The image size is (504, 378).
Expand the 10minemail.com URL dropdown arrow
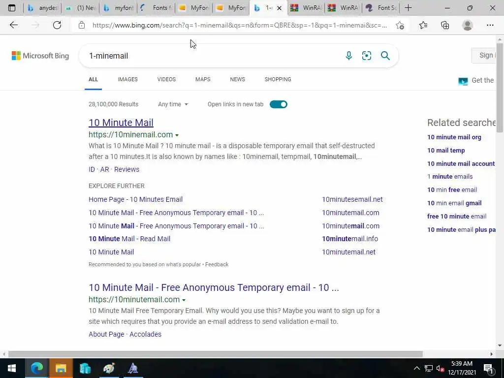pos(177,135)
